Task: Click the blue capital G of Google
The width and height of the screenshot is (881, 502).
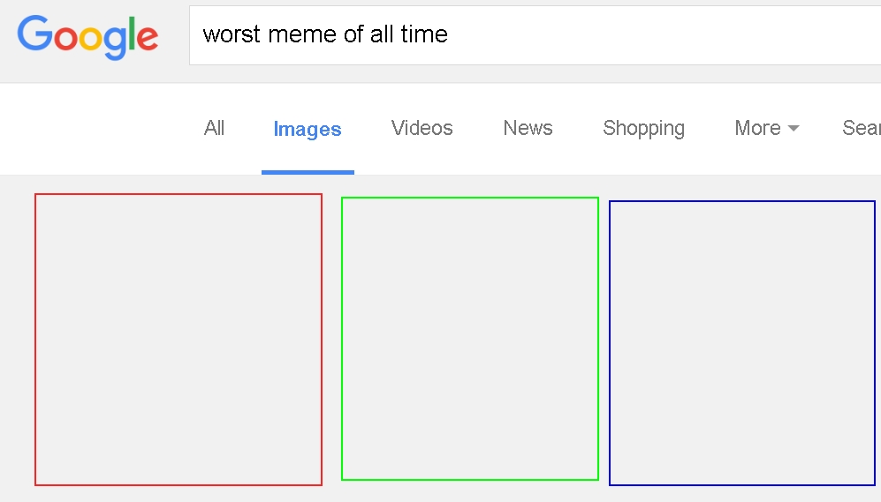Action: click(x=34, y=34)
